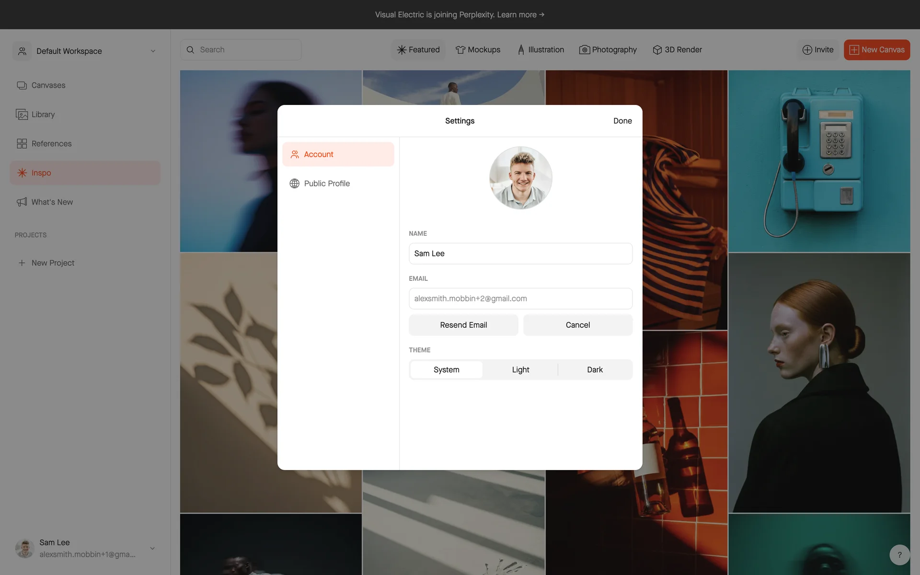Select the Mockups category tab
This screenshot has height=575, width=920.
click(478, 50)
